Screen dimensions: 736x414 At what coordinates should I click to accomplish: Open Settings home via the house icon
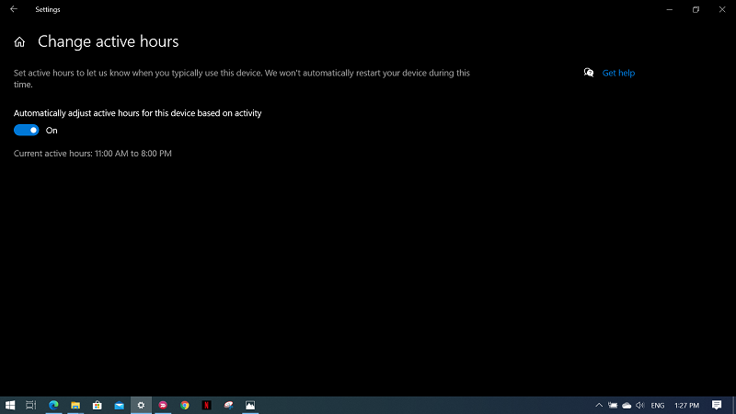click(19, 42)
